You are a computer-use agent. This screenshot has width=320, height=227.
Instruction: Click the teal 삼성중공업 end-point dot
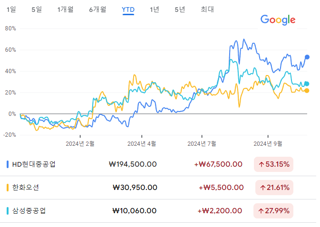click(x=307, y=84)
